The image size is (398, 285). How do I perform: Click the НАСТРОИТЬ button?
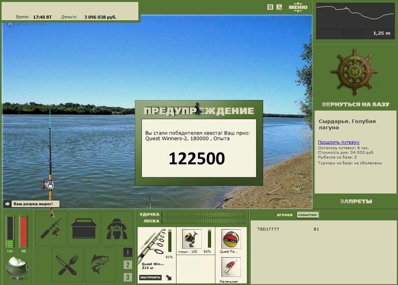tap(150, 278)
